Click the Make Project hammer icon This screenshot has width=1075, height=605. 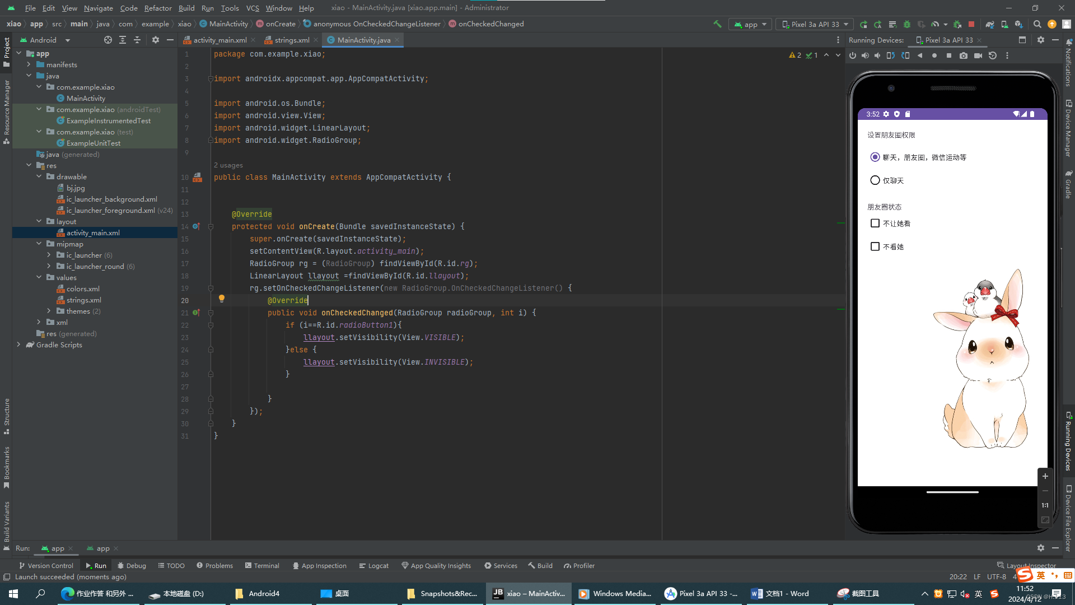(x=717, y=24)
